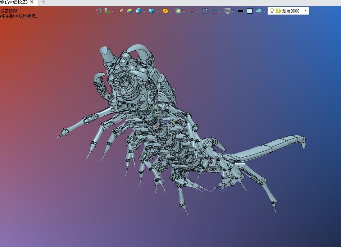Click the yellow and blue box icon
The image size is (341, 247).
coord(130,11)
